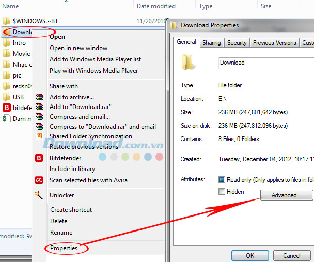This screenshot has width=314, height=262.
Task: Click WinRAR icon beside Add to "Download.rar"
Action: (x=39, y=107)
